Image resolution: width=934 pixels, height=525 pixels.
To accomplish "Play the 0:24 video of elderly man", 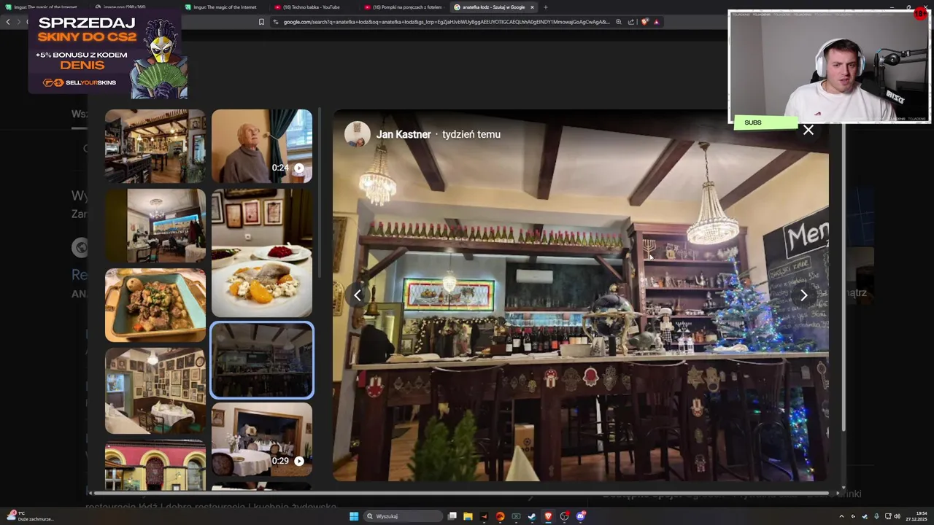I will [x=262, y=147].
